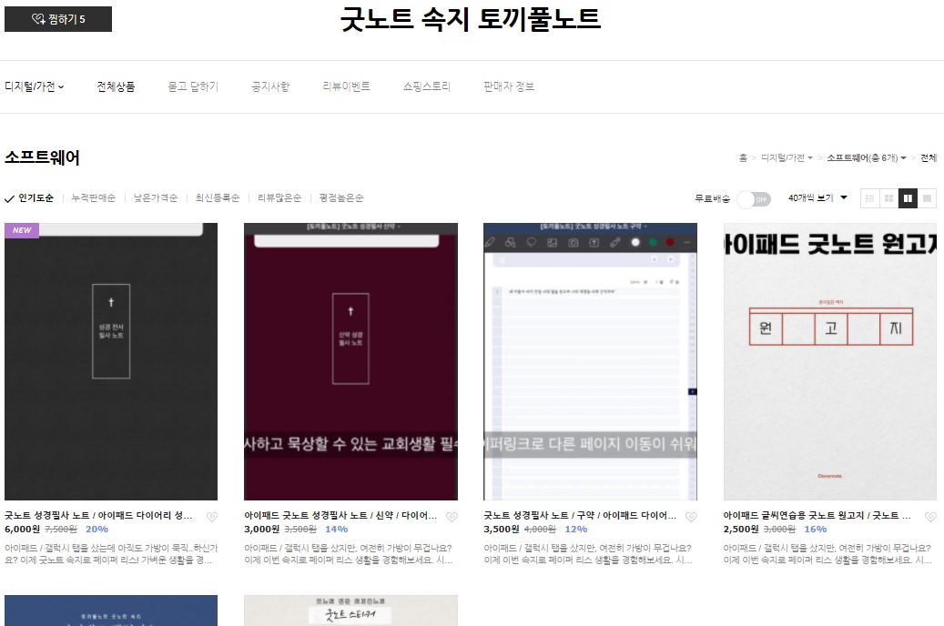Viewport: 944px width, 626px height.
Task: Click the 찜하기 5 wishlist button
Action: click(x=57, y=19)
